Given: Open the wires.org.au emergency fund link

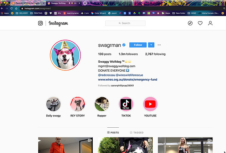Looking at the screenshot, I should pos(127,79).
